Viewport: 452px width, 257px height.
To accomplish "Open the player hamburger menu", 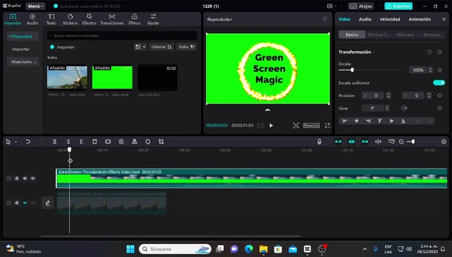I will click(x=325, y=19).
